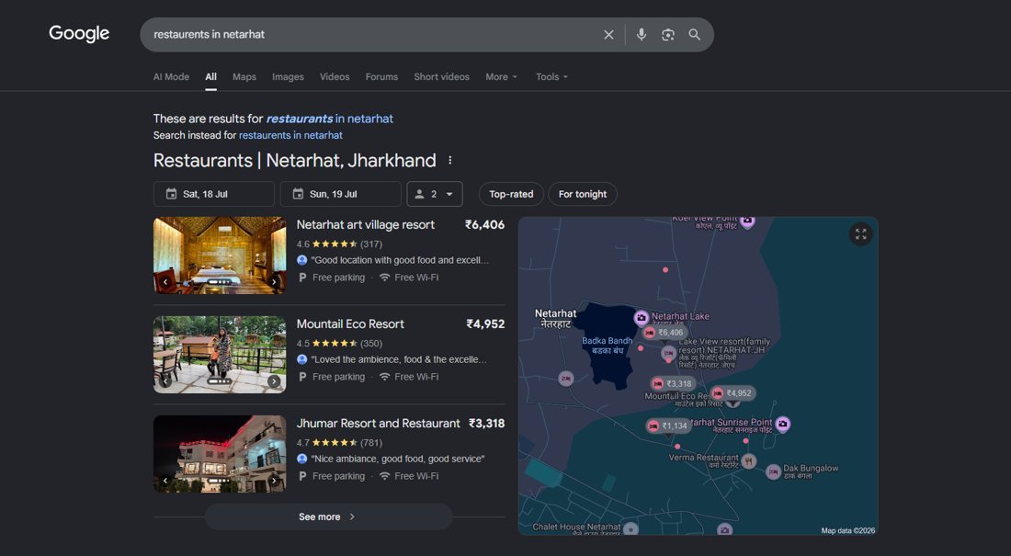Switch to the Forums tab
Image resolution: width=1011 pixels, height=556 pixels.
(x=381, y=77)
